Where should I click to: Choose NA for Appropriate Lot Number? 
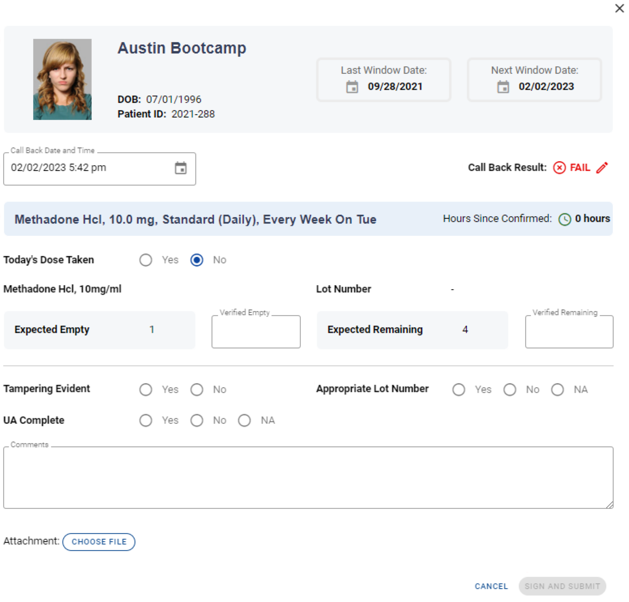pos(557,390)
